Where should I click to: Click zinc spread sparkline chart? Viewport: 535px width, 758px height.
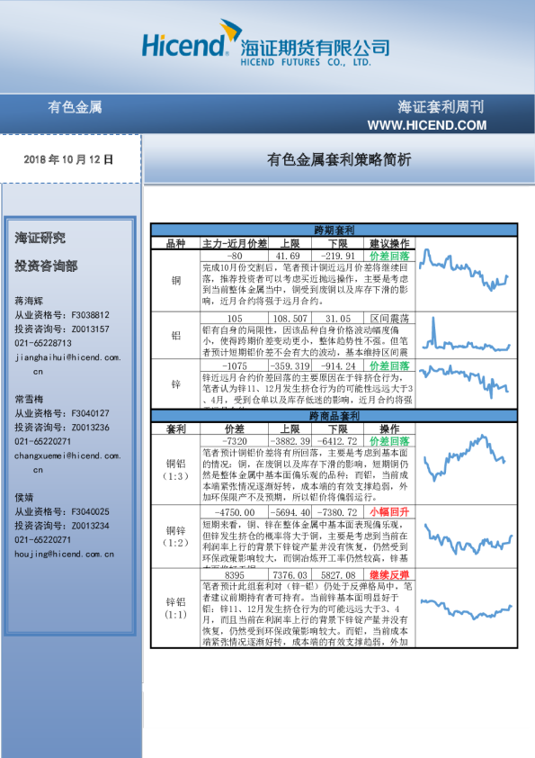(x=464, y=381)
